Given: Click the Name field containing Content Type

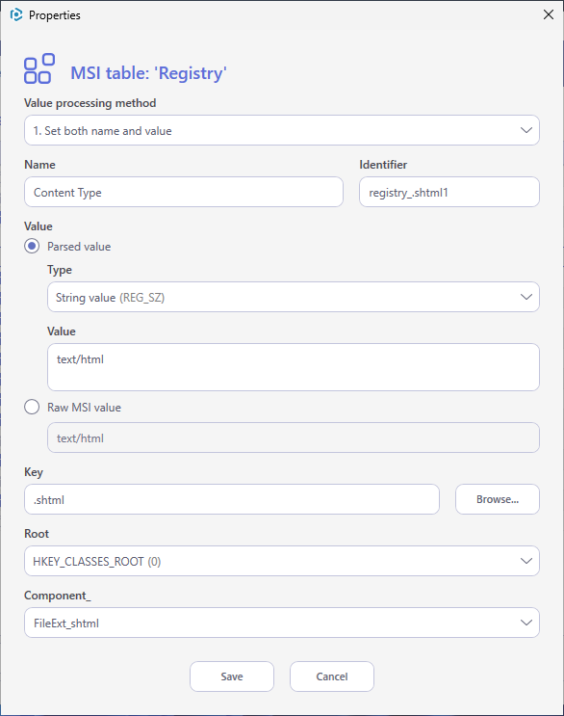Looking at the screenshot, I should pyautogui.click(x=184, y=192).
